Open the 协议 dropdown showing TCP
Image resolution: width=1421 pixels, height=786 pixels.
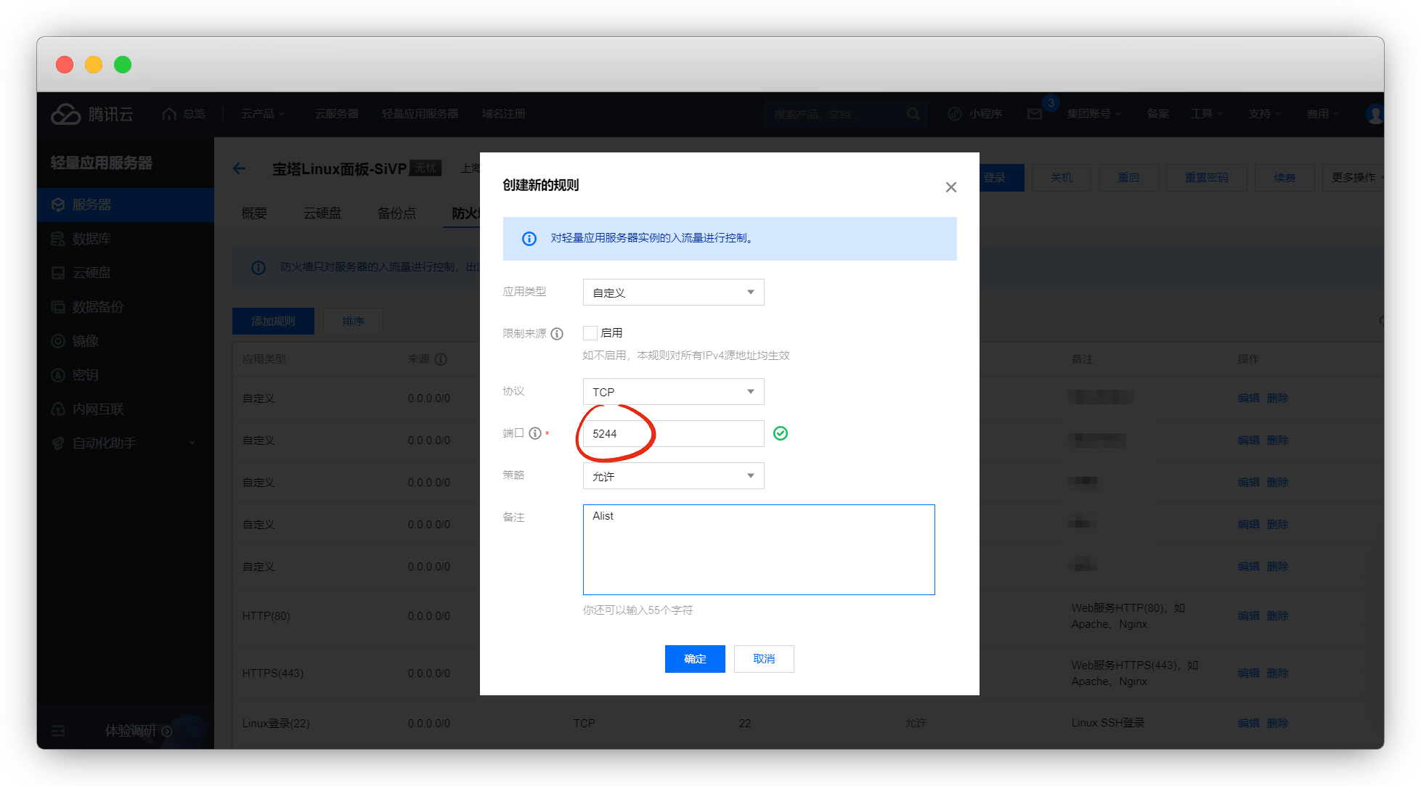coord(673,392)
